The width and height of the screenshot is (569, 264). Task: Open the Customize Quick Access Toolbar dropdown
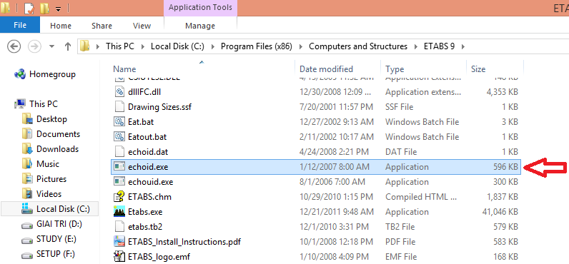click(x=58, y=9)
